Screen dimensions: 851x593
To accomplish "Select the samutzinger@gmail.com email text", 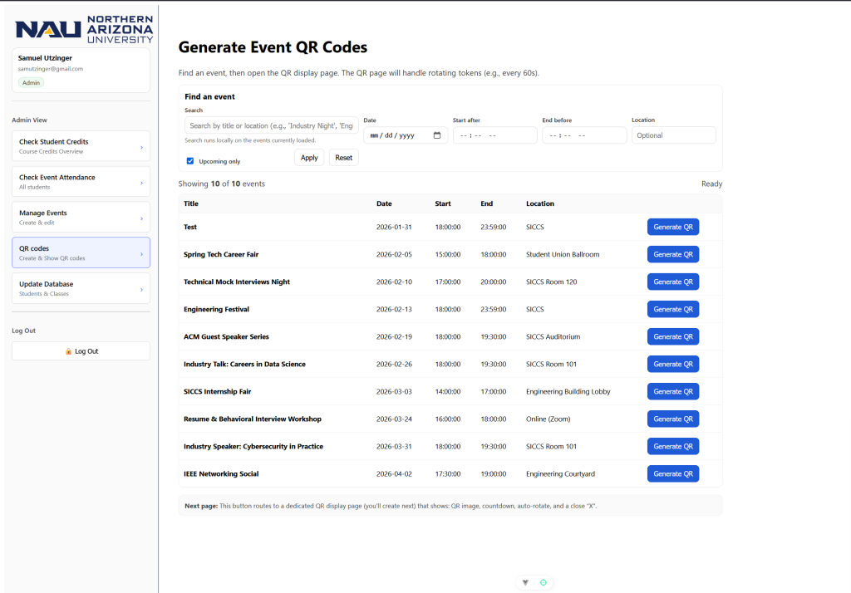I will 51,69.
